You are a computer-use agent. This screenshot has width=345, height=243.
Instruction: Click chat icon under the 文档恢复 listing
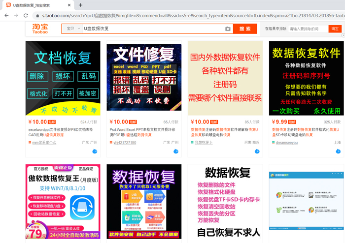coord(95,152)
